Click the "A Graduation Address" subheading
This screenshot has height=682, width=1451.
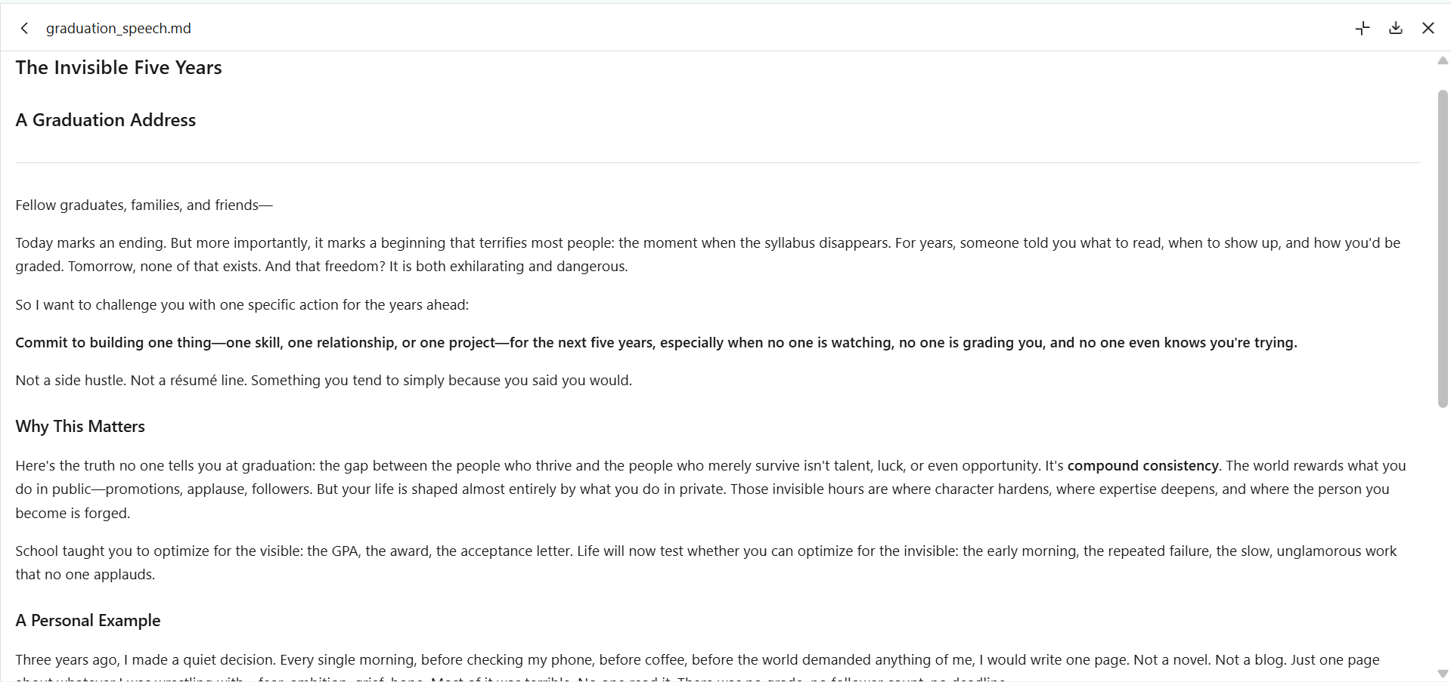click(106, 120)
